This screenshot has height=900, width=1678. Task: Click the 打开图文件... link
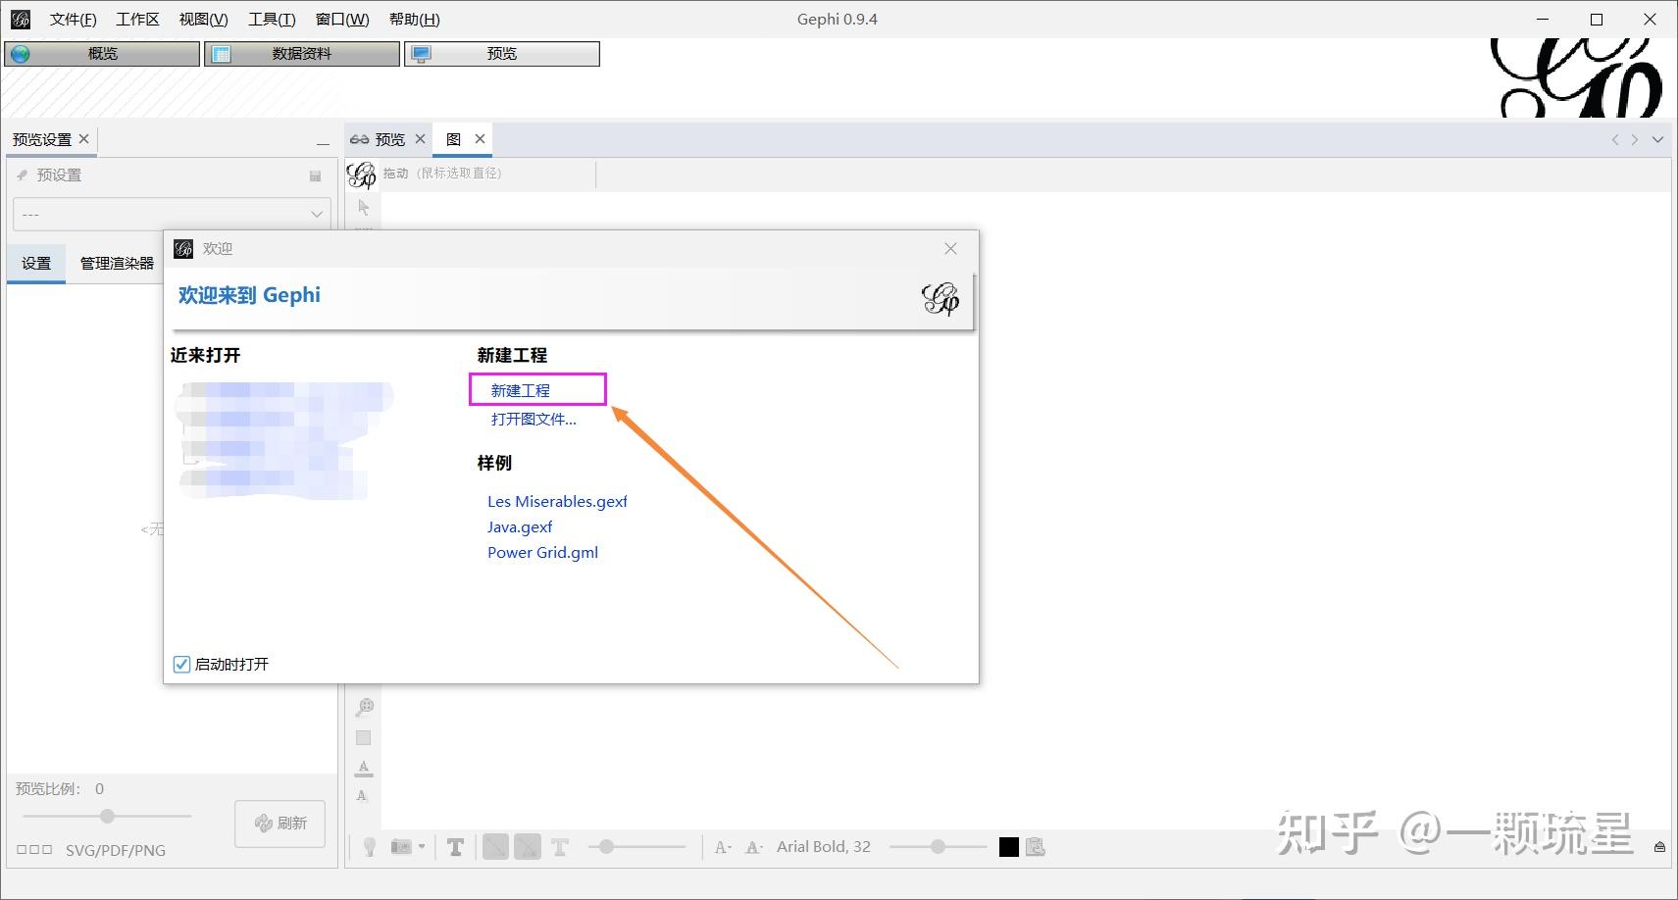point(534,419)
